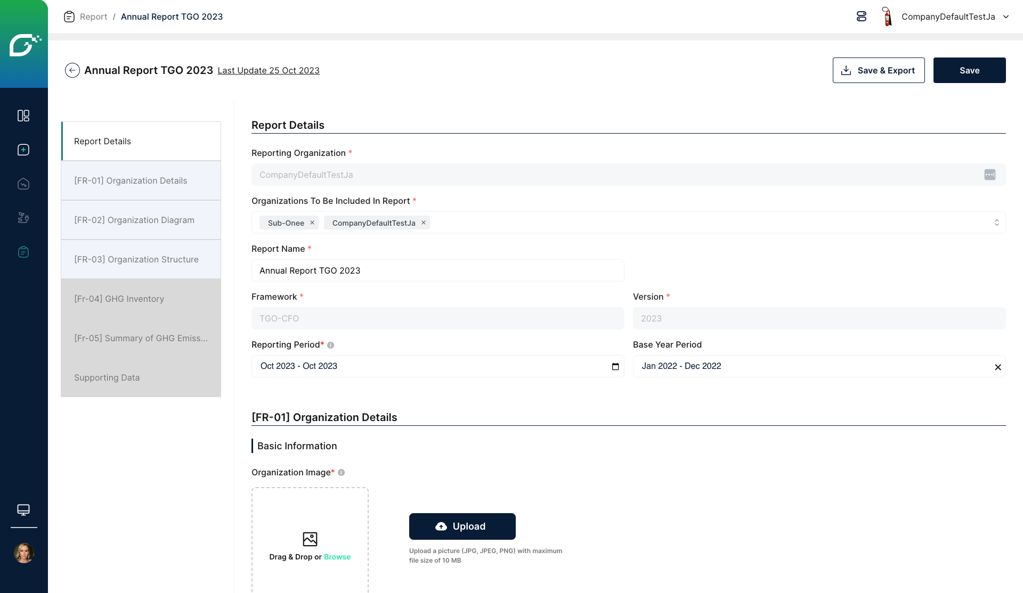Click the Save & Export button
The height and width of the screenshot is (593, 1023).
coord(878,70)
